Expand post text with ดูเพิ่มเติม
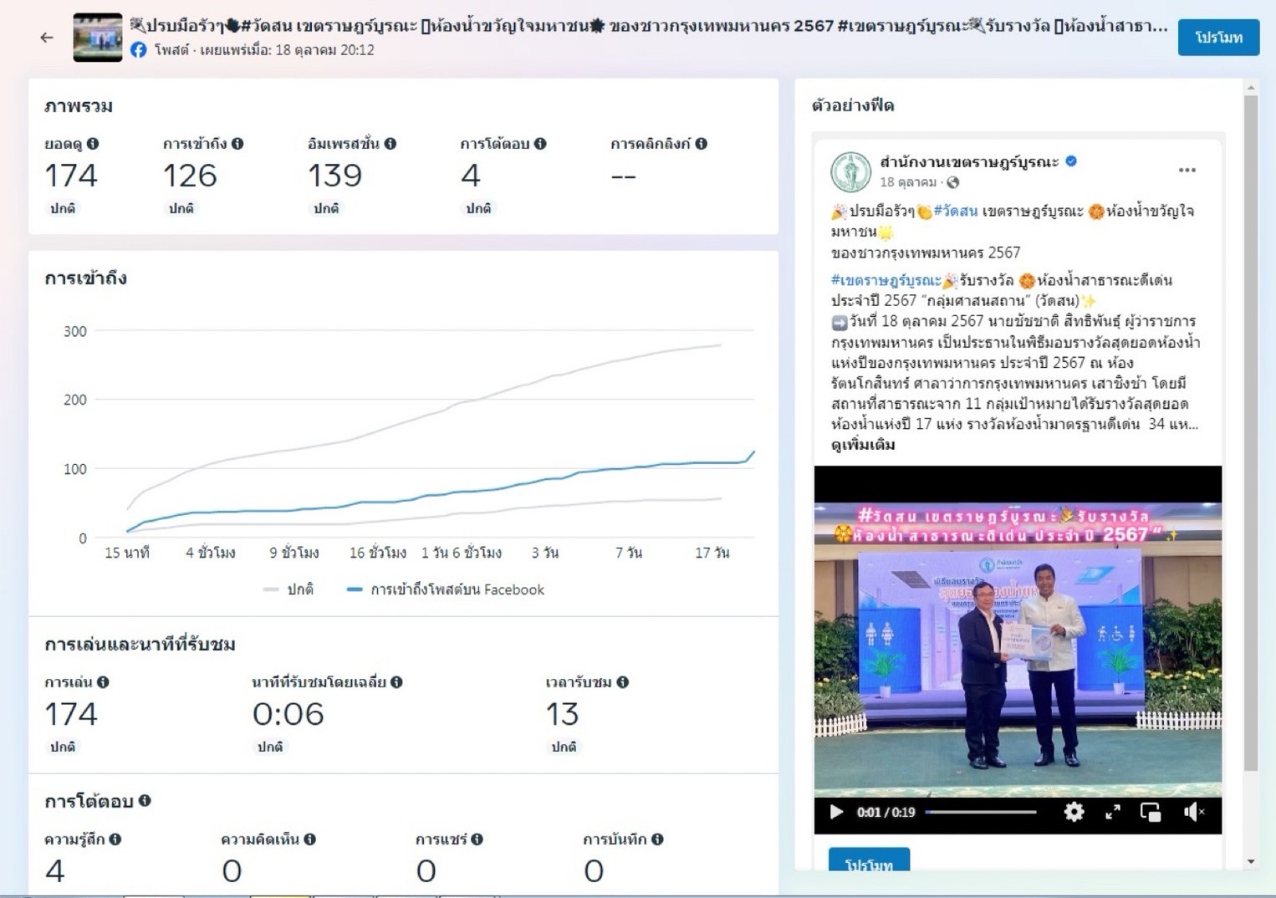Viewport: 1276px width, 898px height. [x=863, y=445]
